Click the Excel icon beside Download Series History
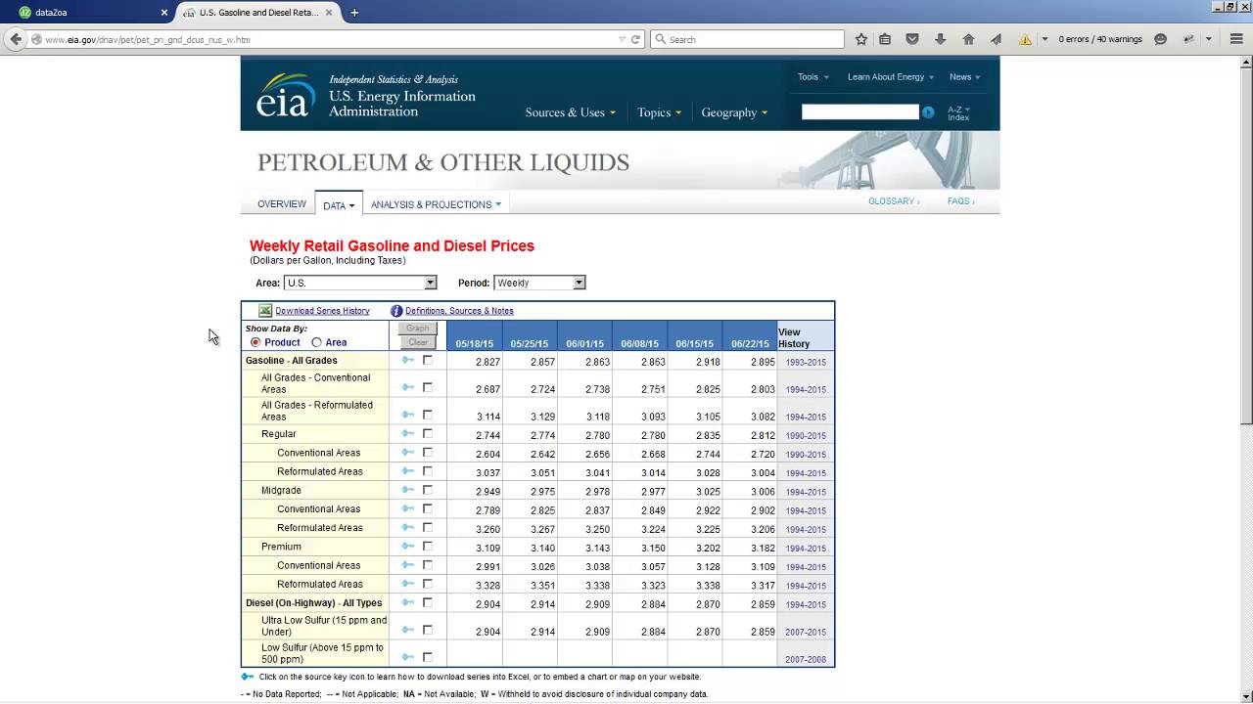 point(265,311)
